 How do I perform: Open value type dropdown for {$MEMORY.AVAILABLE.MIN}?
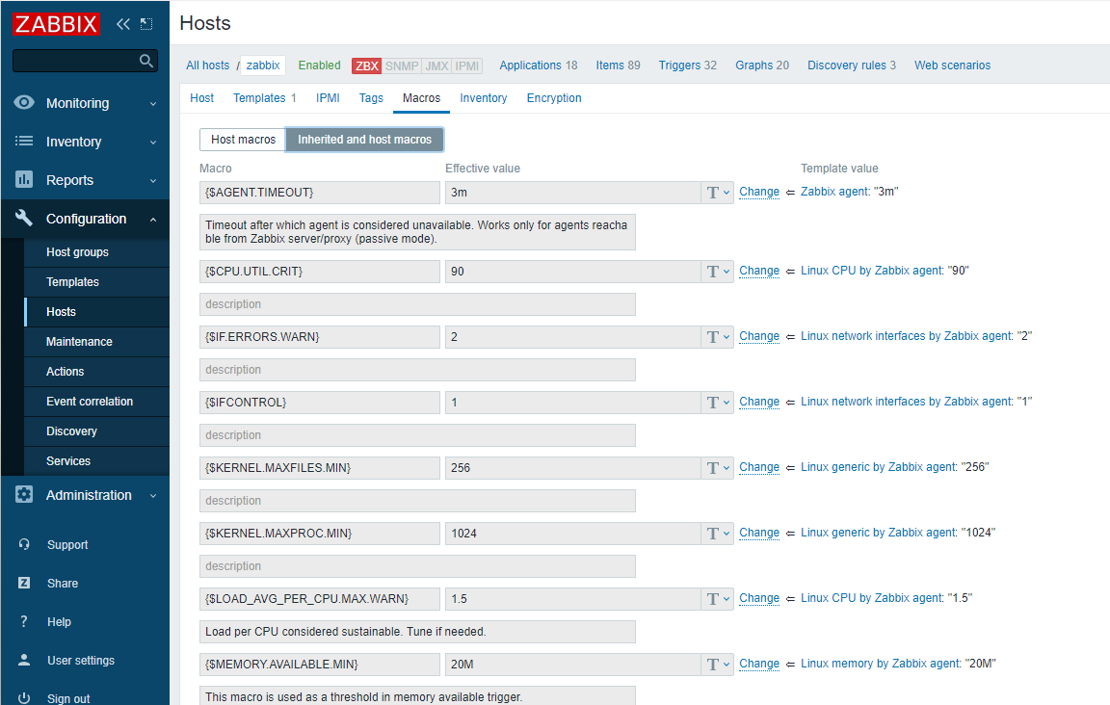(x=718, y=665)
